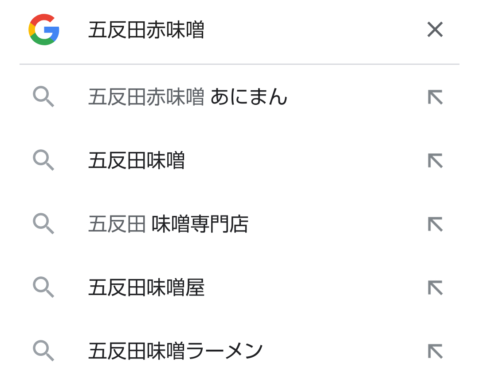Tap suggestion 五反田味噌ラーメン

coord(176,351)
